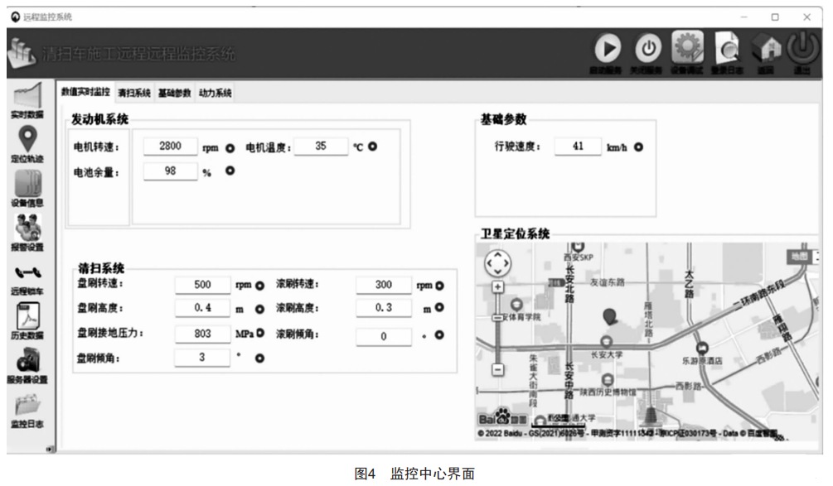Open 历史数据 history data icon
Screen dimensions: 833x486
(27, 317)
